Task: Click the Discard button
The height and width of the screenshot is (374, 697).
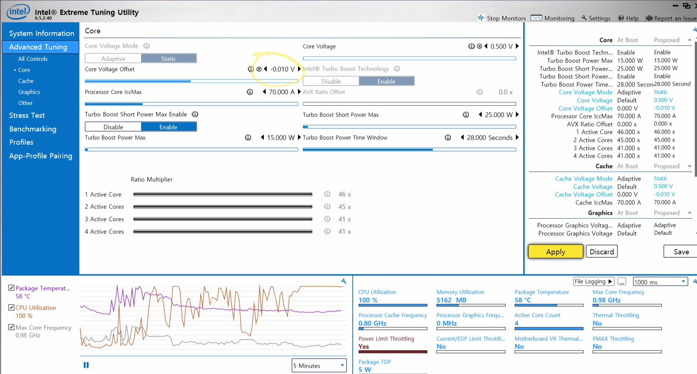Action: (x=602, y=252)
